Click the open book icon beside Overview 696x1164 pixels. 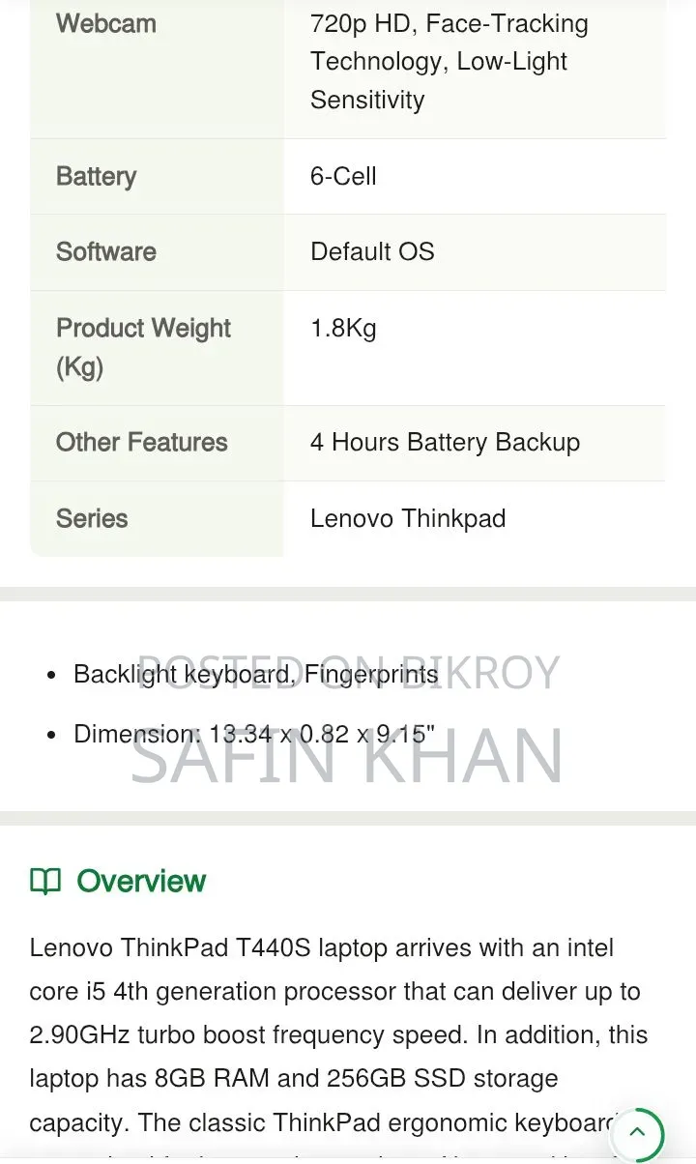(x=45, y=881)
